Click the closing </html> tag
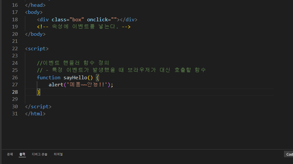Image resolution: width=293 pixels, height=164 pixels. pos(35,113)
